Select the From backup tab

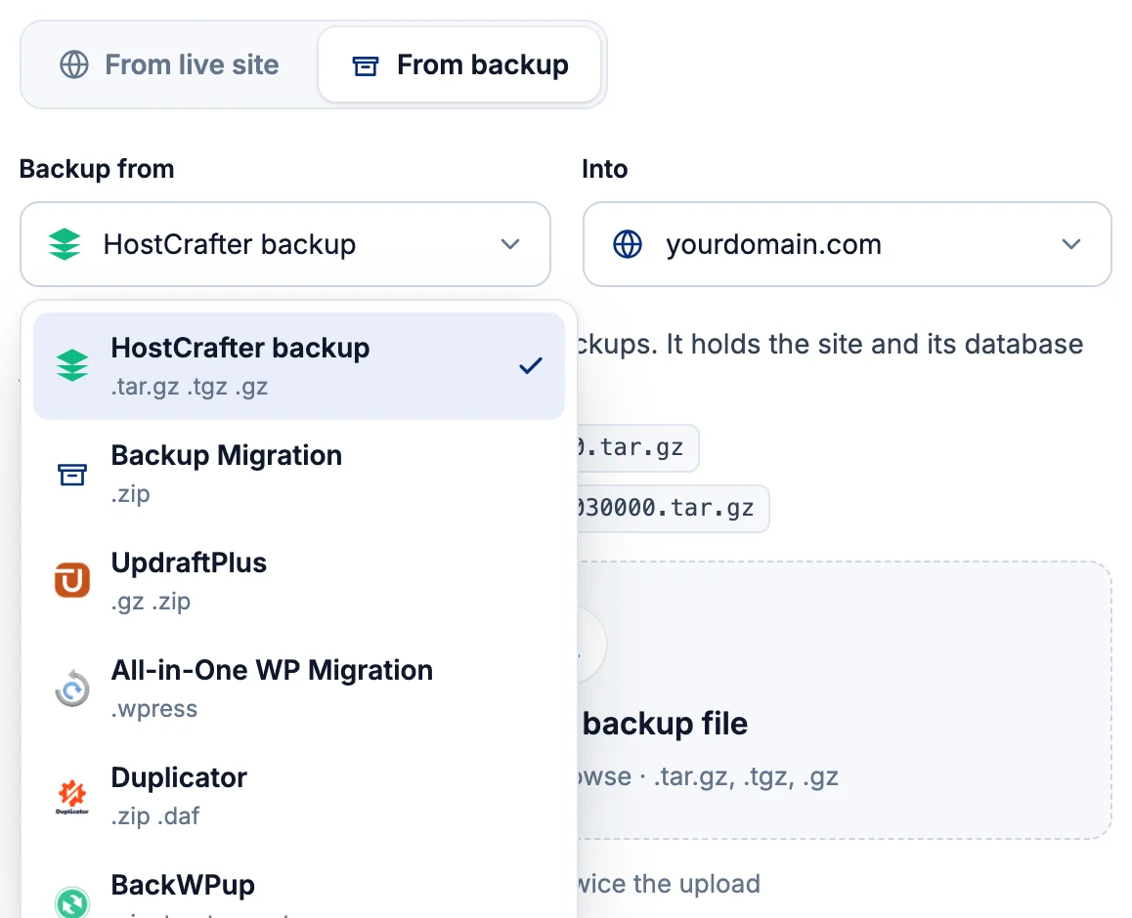pos(459,64)
